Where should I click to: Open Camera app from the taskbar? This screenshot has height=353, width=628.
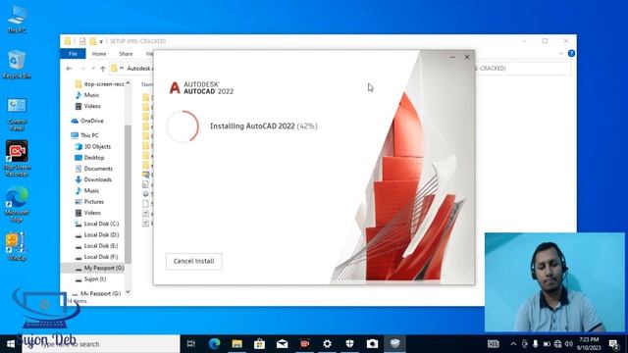pos(372,344)
